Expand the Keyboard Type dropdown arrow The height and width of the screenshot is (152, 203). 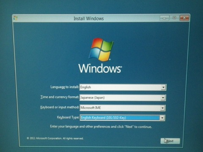click(x=162, y=118)
